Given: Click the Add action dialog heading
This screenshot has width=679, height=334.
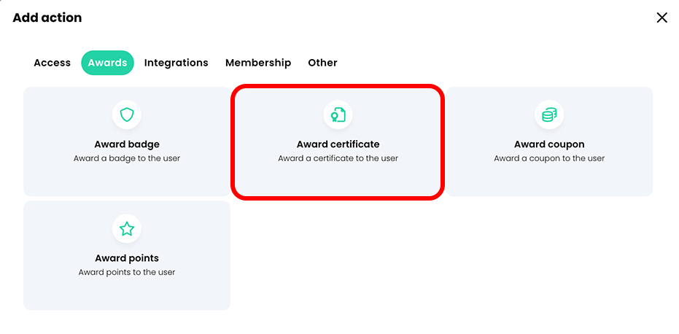Looking at the screenshot, I should click(x=47, y=18).
